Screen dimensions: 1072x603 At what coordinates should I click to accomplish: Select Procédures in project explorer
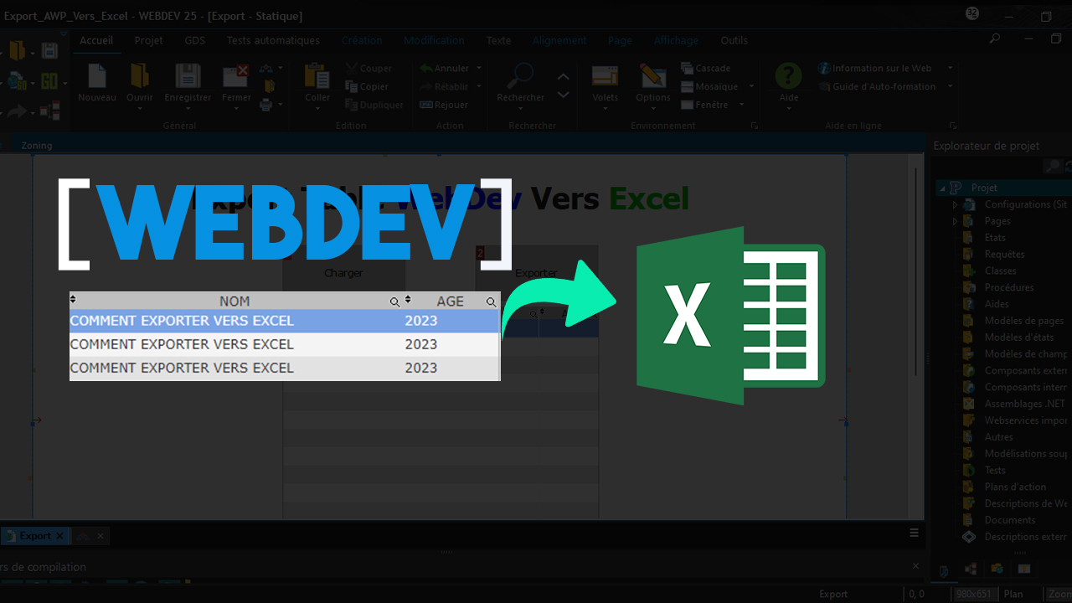click(x=1009, y=287)
